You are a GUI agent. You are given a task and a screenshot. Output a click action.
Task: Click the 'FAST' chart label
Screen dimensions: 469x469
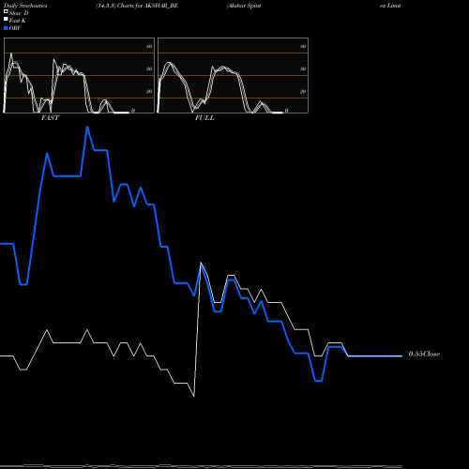point(50,118)
